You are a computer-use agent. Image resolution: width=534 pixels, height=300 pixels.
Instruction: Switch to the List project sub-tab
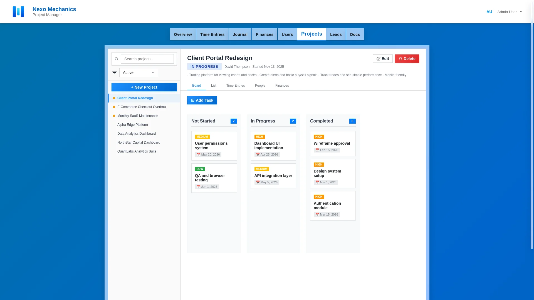point(214,86)
